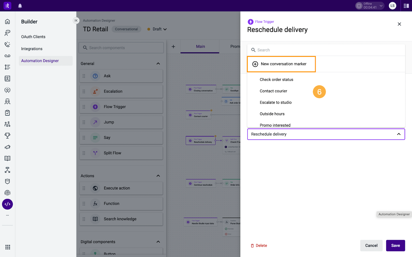Open the megaphone campaigns icon in sidebar
Viewport: 412px width, 257px height.
pyautogui.click(x=7, y=147)
